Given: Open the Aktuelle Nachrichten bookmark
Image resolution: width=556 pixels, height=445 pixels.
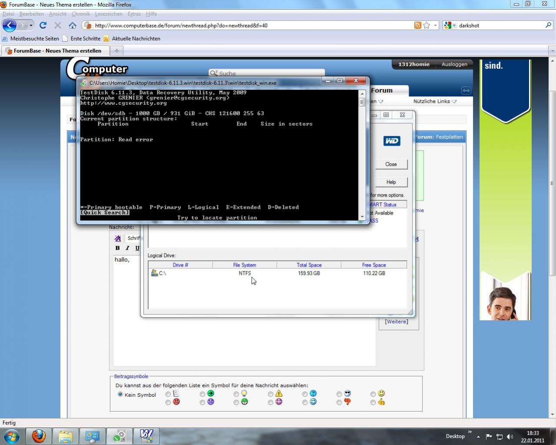Looking at the screenshot, I should pos(132,38).
